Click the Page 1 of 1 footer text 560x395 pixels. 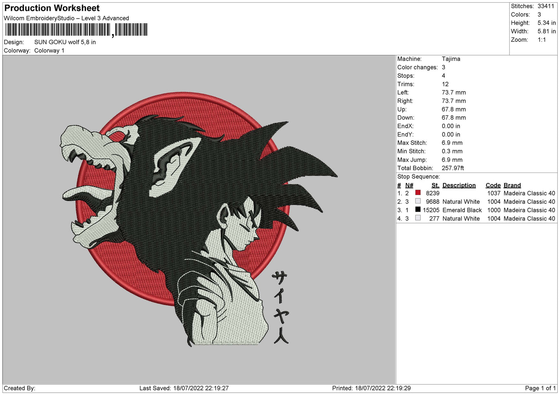pyautogui.click(x=540, y=388)
